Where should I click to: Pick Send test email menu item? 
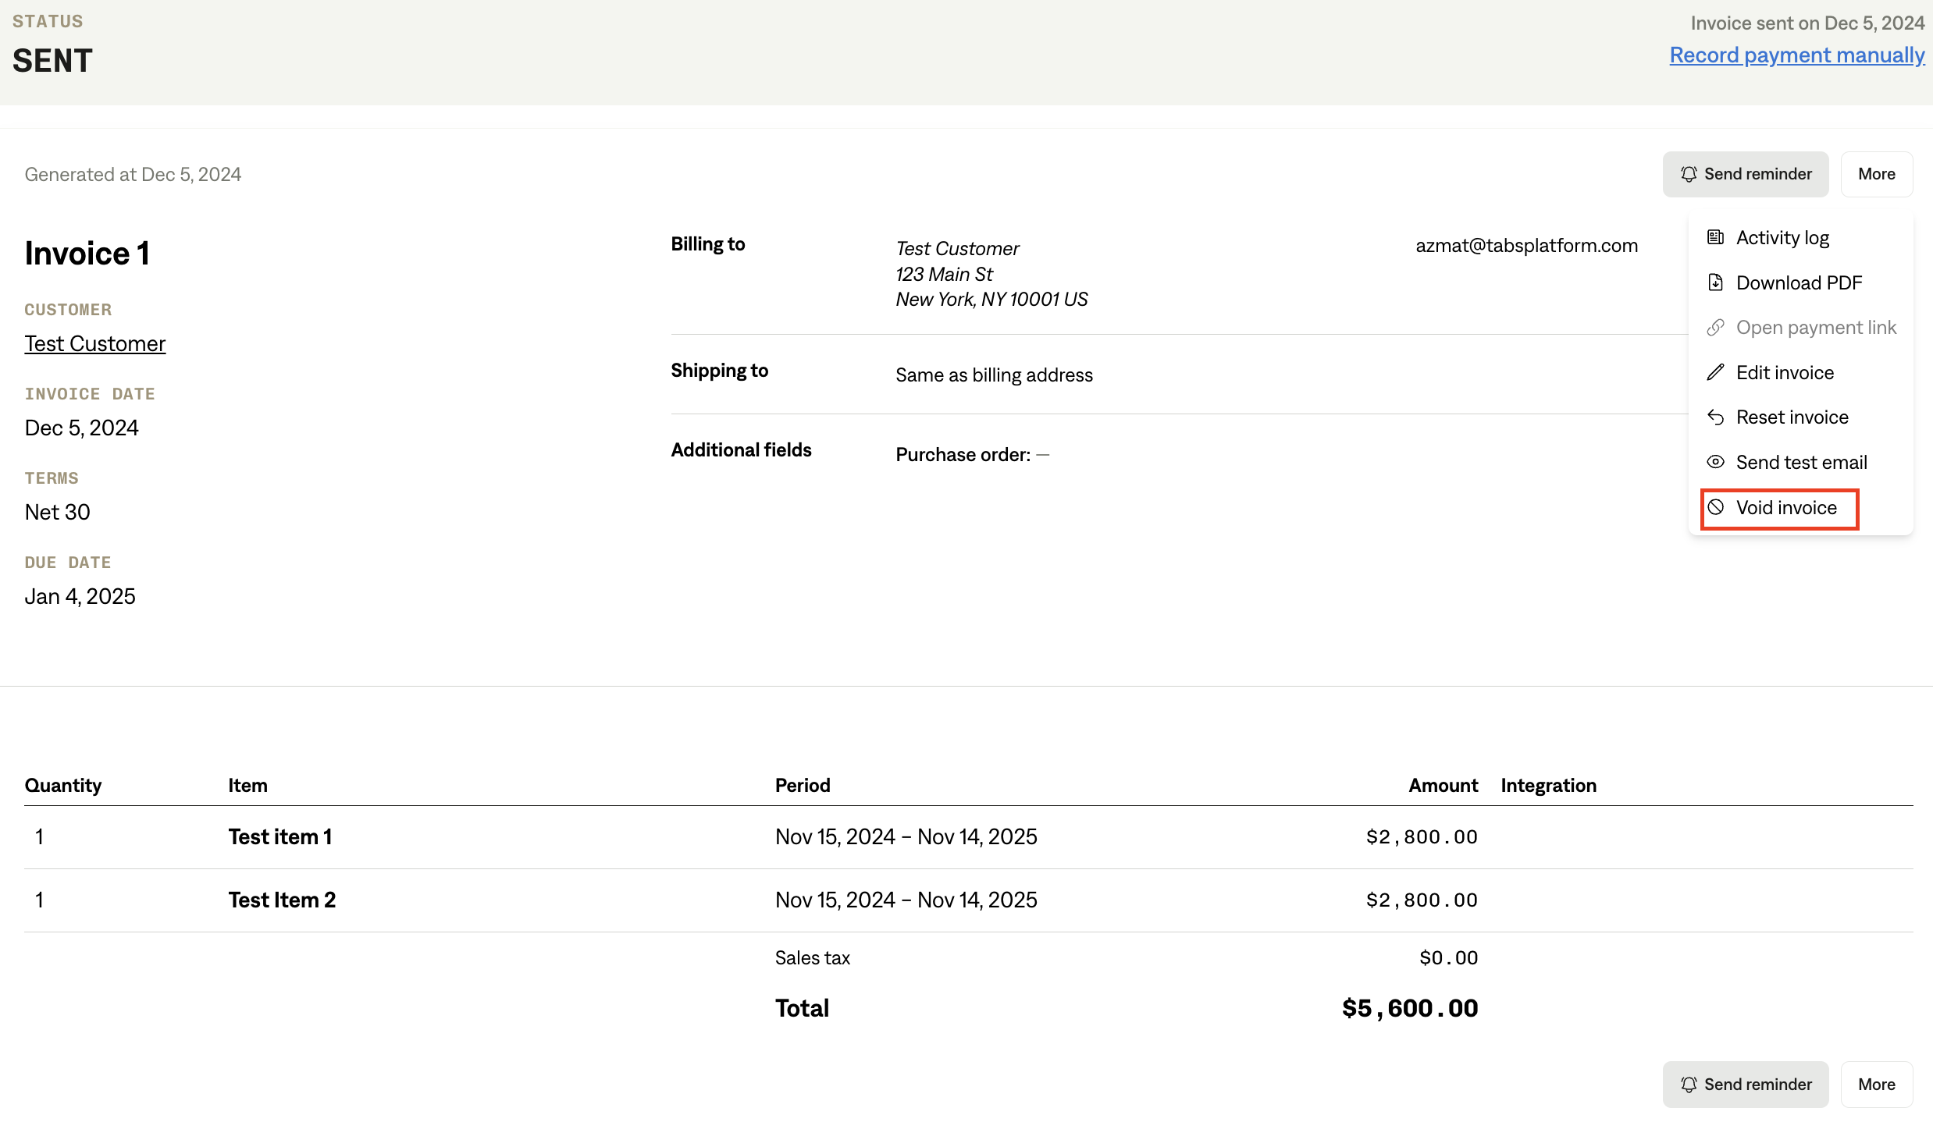click(1801, 463)
